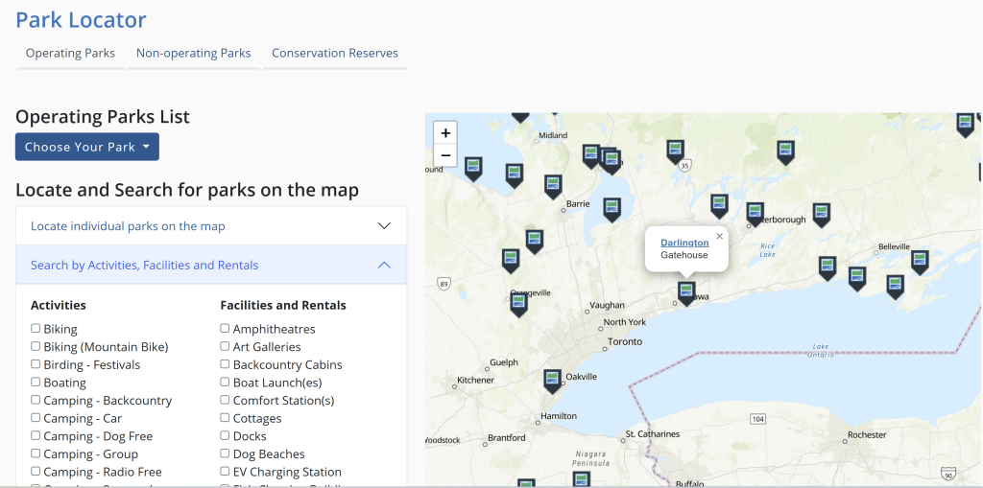Switch to the Operating Parks tab
Image resolution: width=983 pixels, height=488 pixels.
click(x=70, y=54)
